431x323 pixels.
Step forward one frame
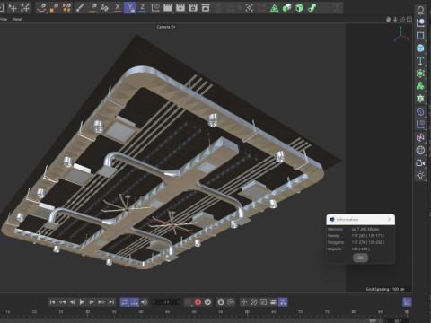[x=92, y=302]
